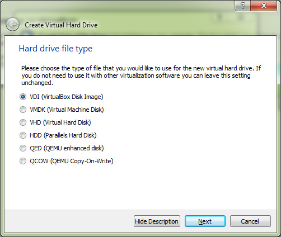The width and height of the screenshot is (281, 237).
Task: Click the 'HDD (Parallels Hard Disk)' label text
Action: tap(63, 135)
